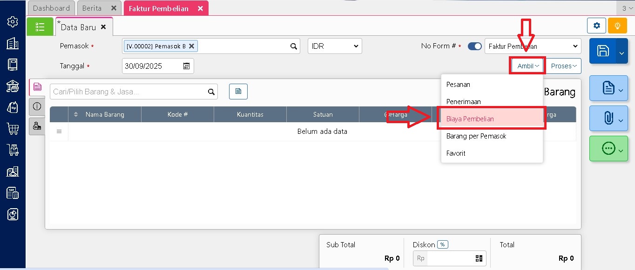Remove the Pemasok B supplier tag
The height and width of the screenshot is (270, 635).
(x=191, y=46)
